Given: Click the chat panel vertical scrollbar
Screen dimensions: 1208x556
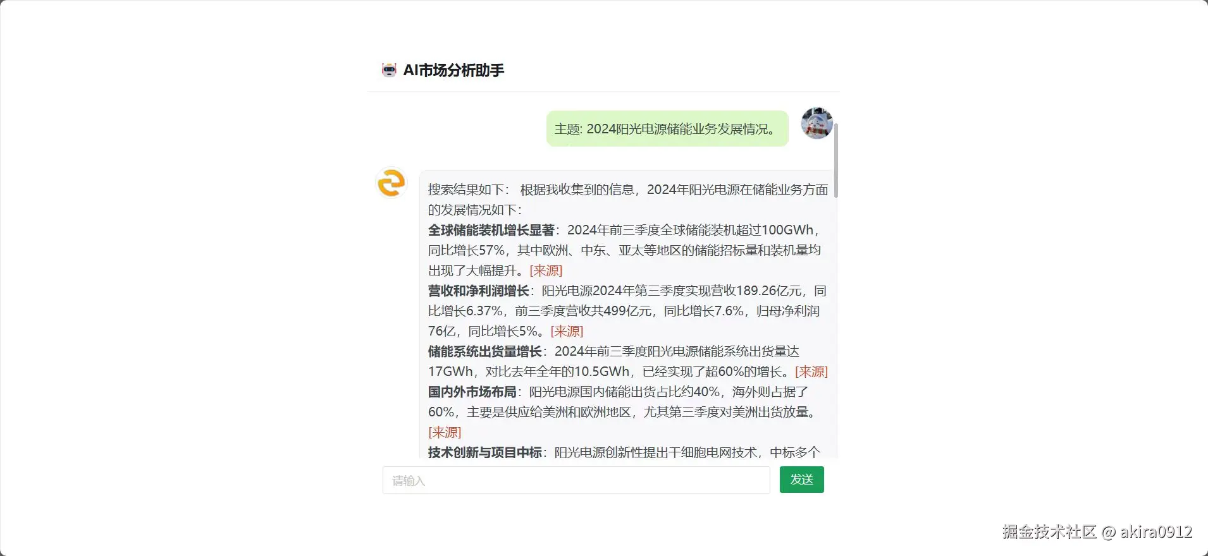Looking at the screenshot, I should click(836, 160).
